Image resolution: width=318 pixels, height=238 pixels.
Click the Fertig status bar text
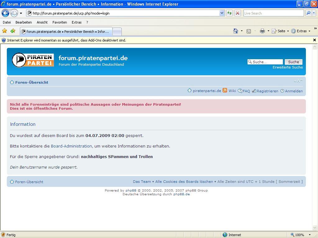[11, 235]
